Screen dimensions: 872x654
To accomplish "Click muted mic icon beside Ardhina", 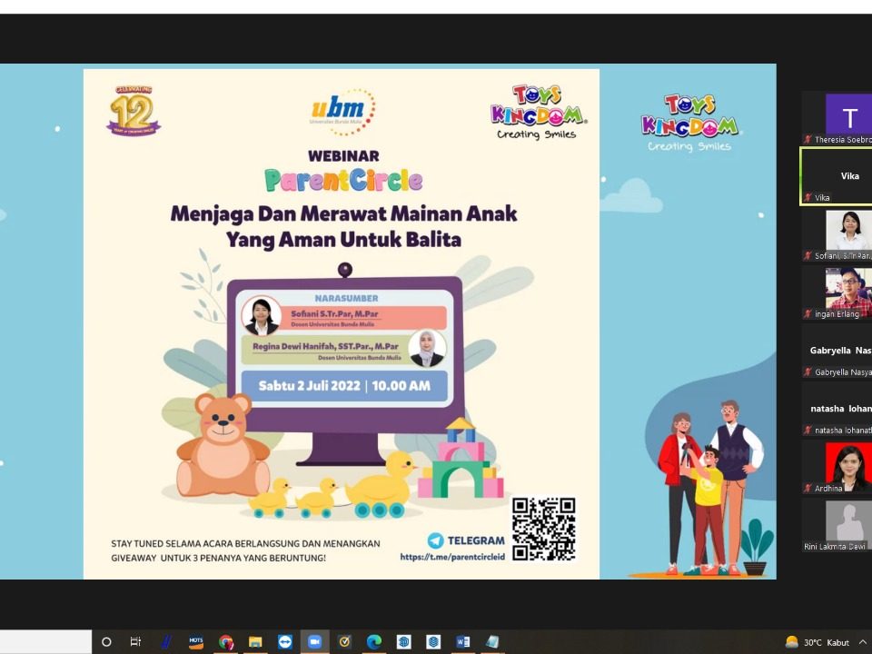I will [x=808, y=489].
